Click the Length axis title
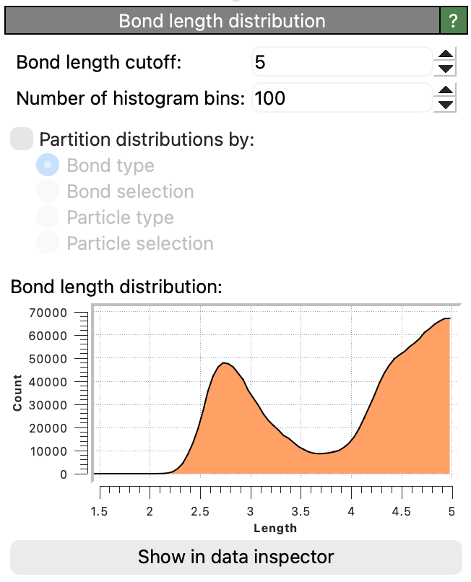Screen dimensions: 471x582 click(275, 528)
